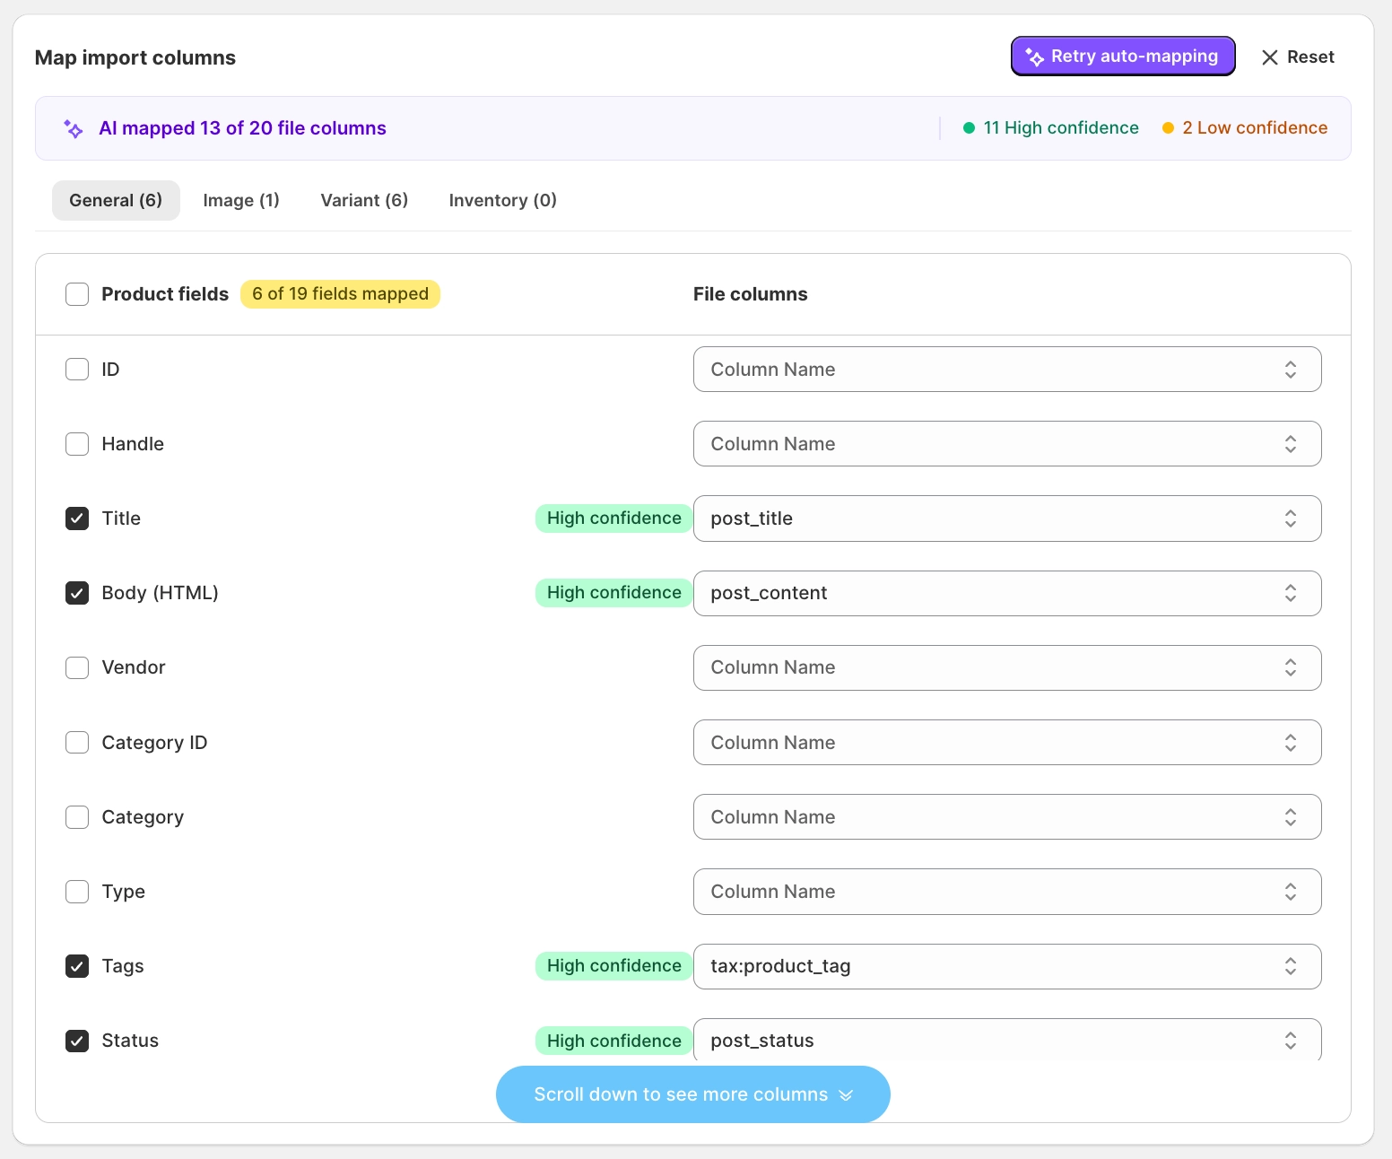This screenshot has width=1392, height=1159.
Task: Open the post_status column dropdown
Action: pos(1007,1041)
